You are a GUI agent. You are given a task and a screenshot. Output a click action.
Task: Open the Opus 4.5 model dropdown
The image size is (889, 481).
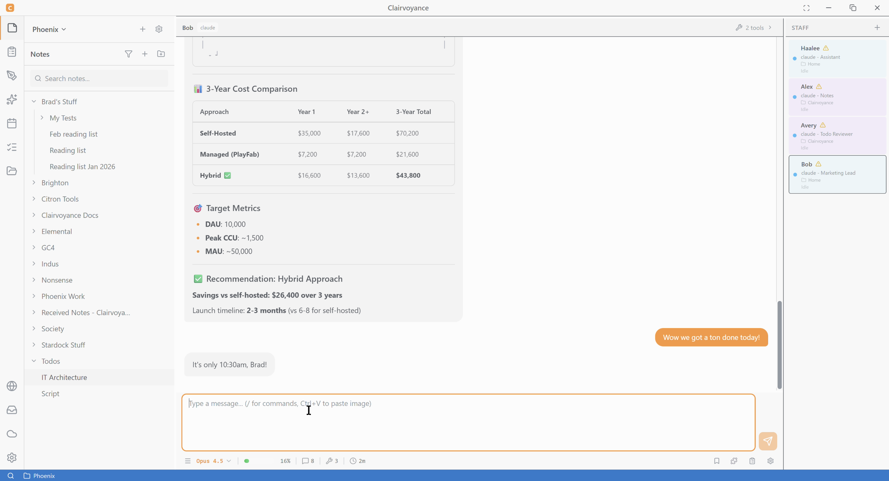tap(213, 461)
